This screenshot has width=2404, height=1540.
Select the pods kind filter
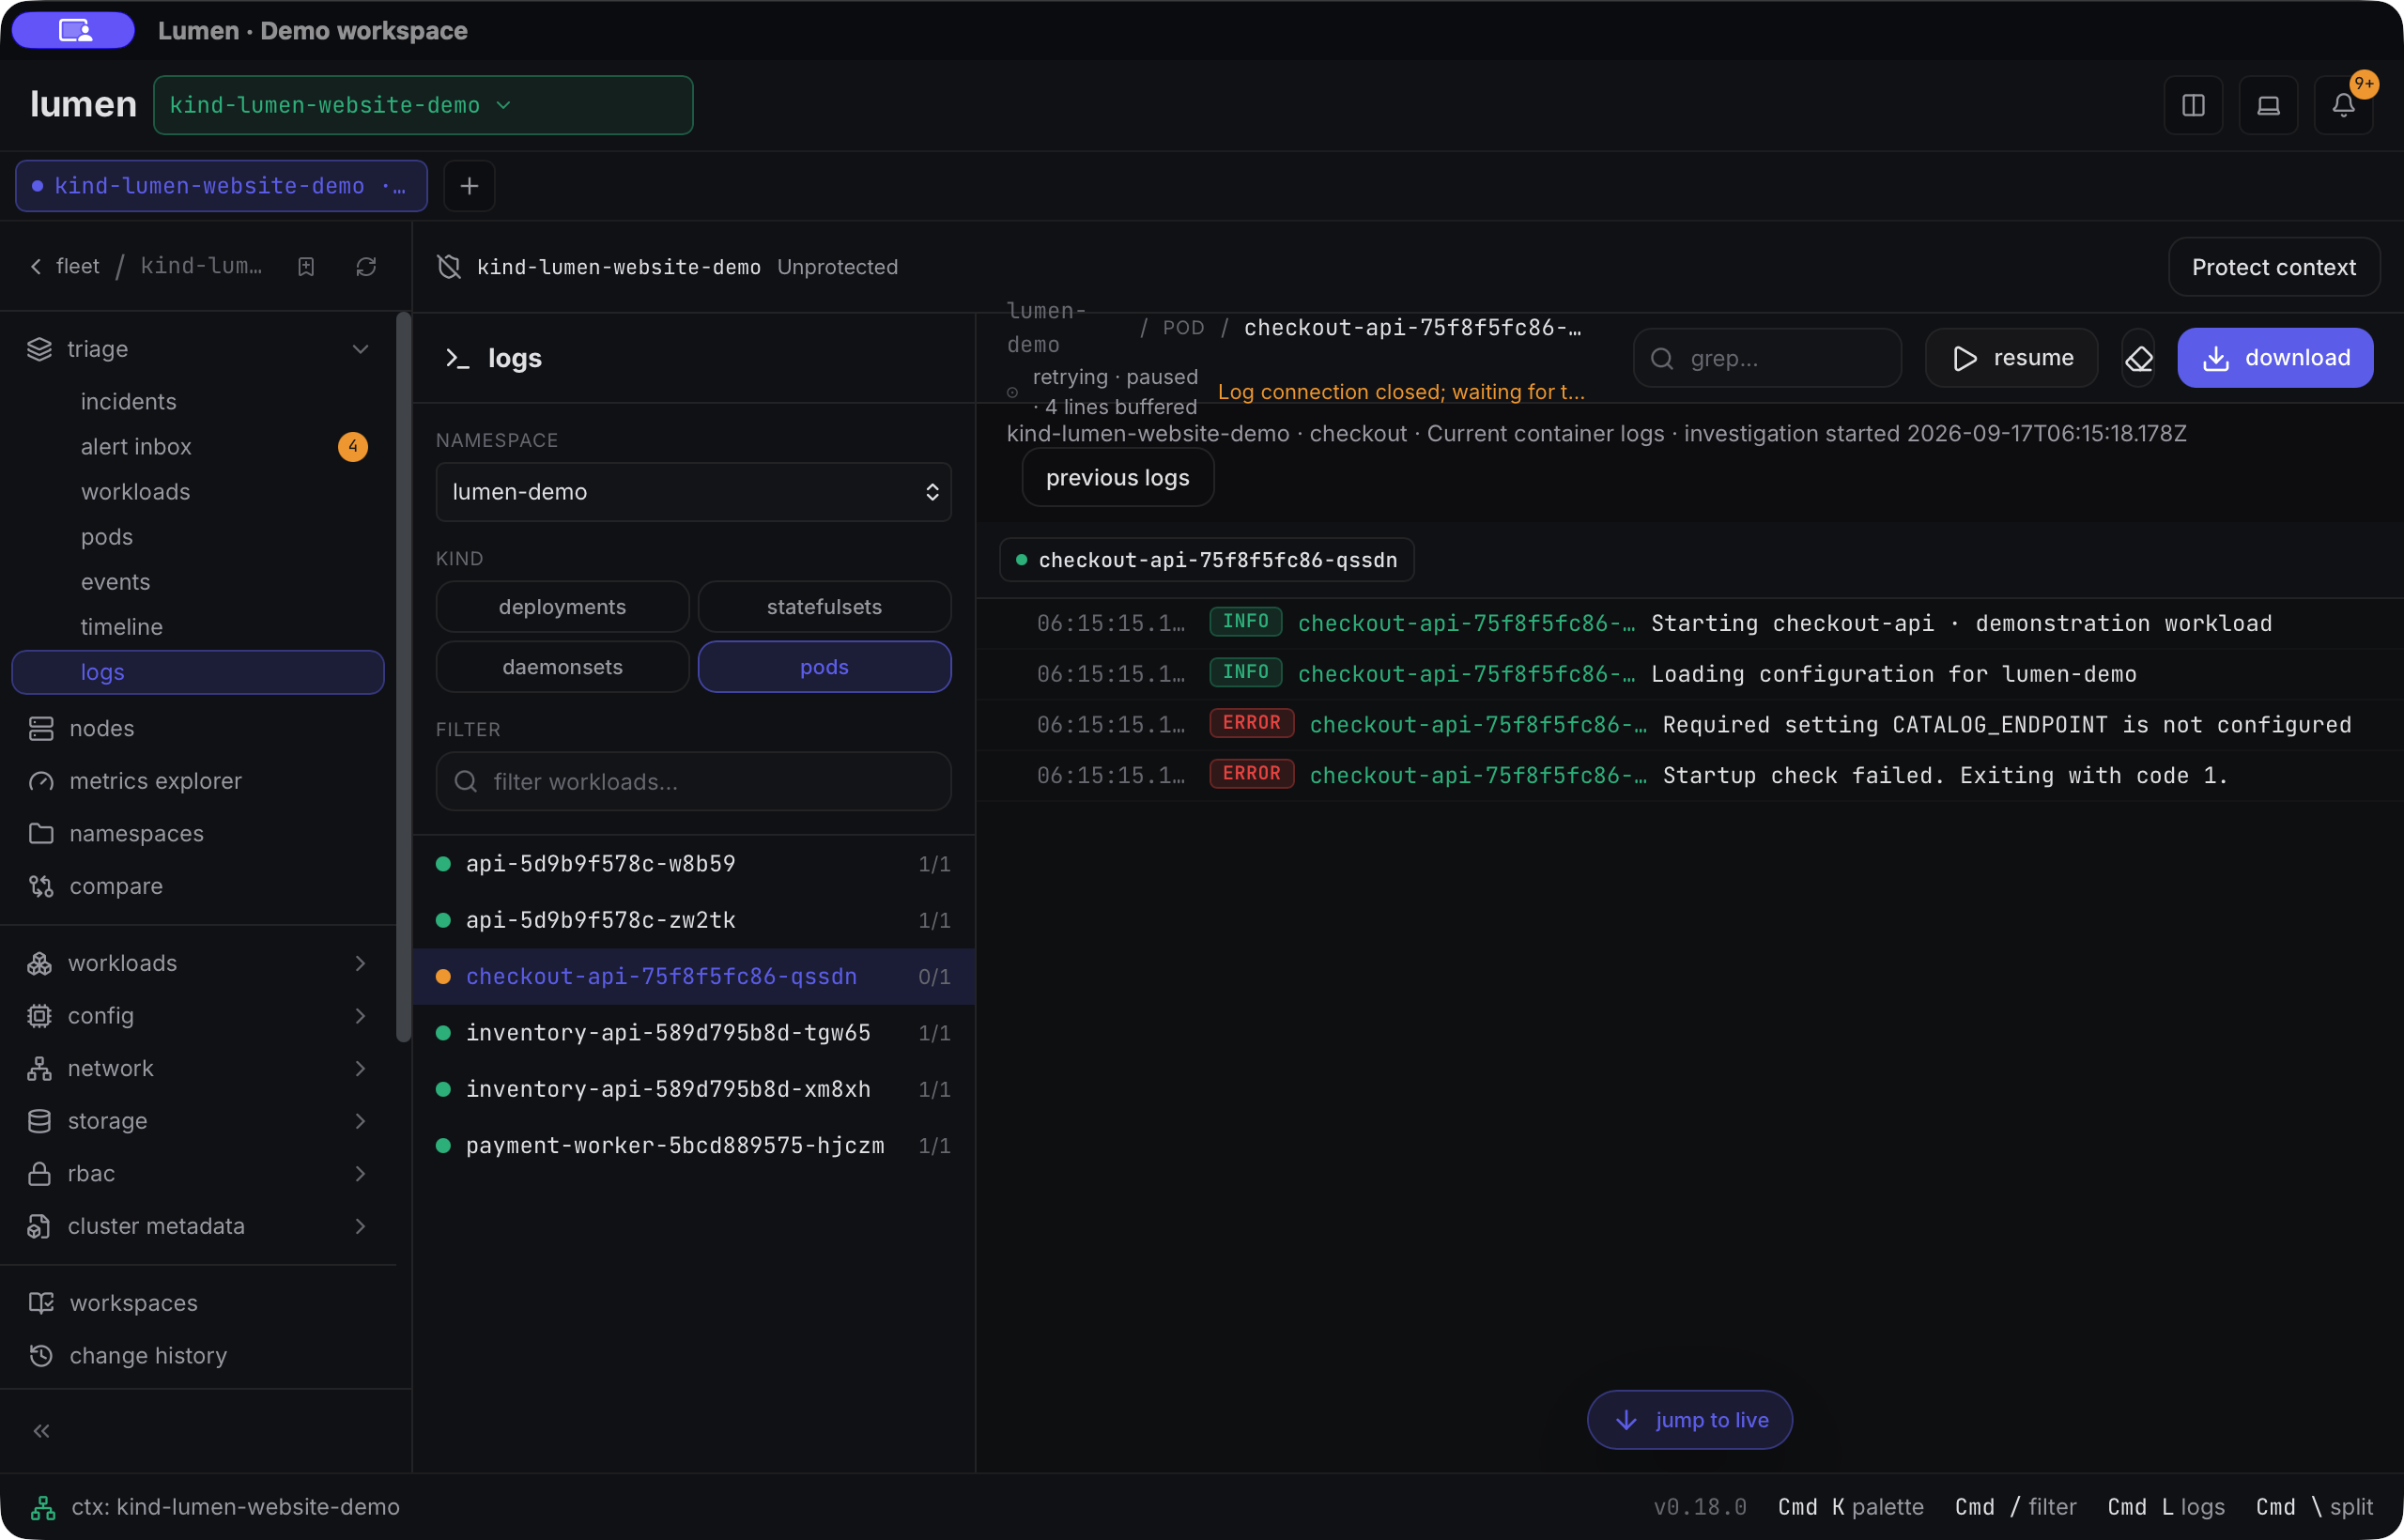[824, 667]
